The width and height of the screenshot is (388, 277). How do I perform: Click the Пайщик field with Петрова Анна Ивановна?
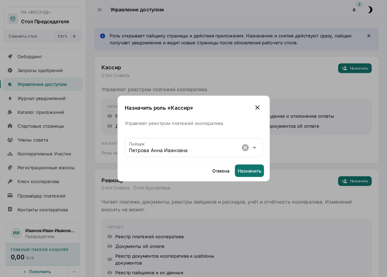pyautogui.click(x=193, y=147)
